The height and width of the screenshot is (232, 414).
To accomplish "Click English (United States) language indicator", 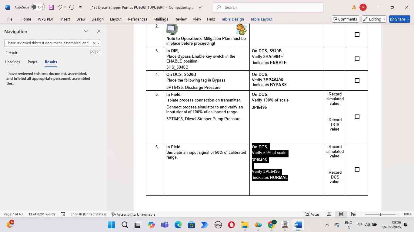I will pyautogui.click(x=88, y=214).
